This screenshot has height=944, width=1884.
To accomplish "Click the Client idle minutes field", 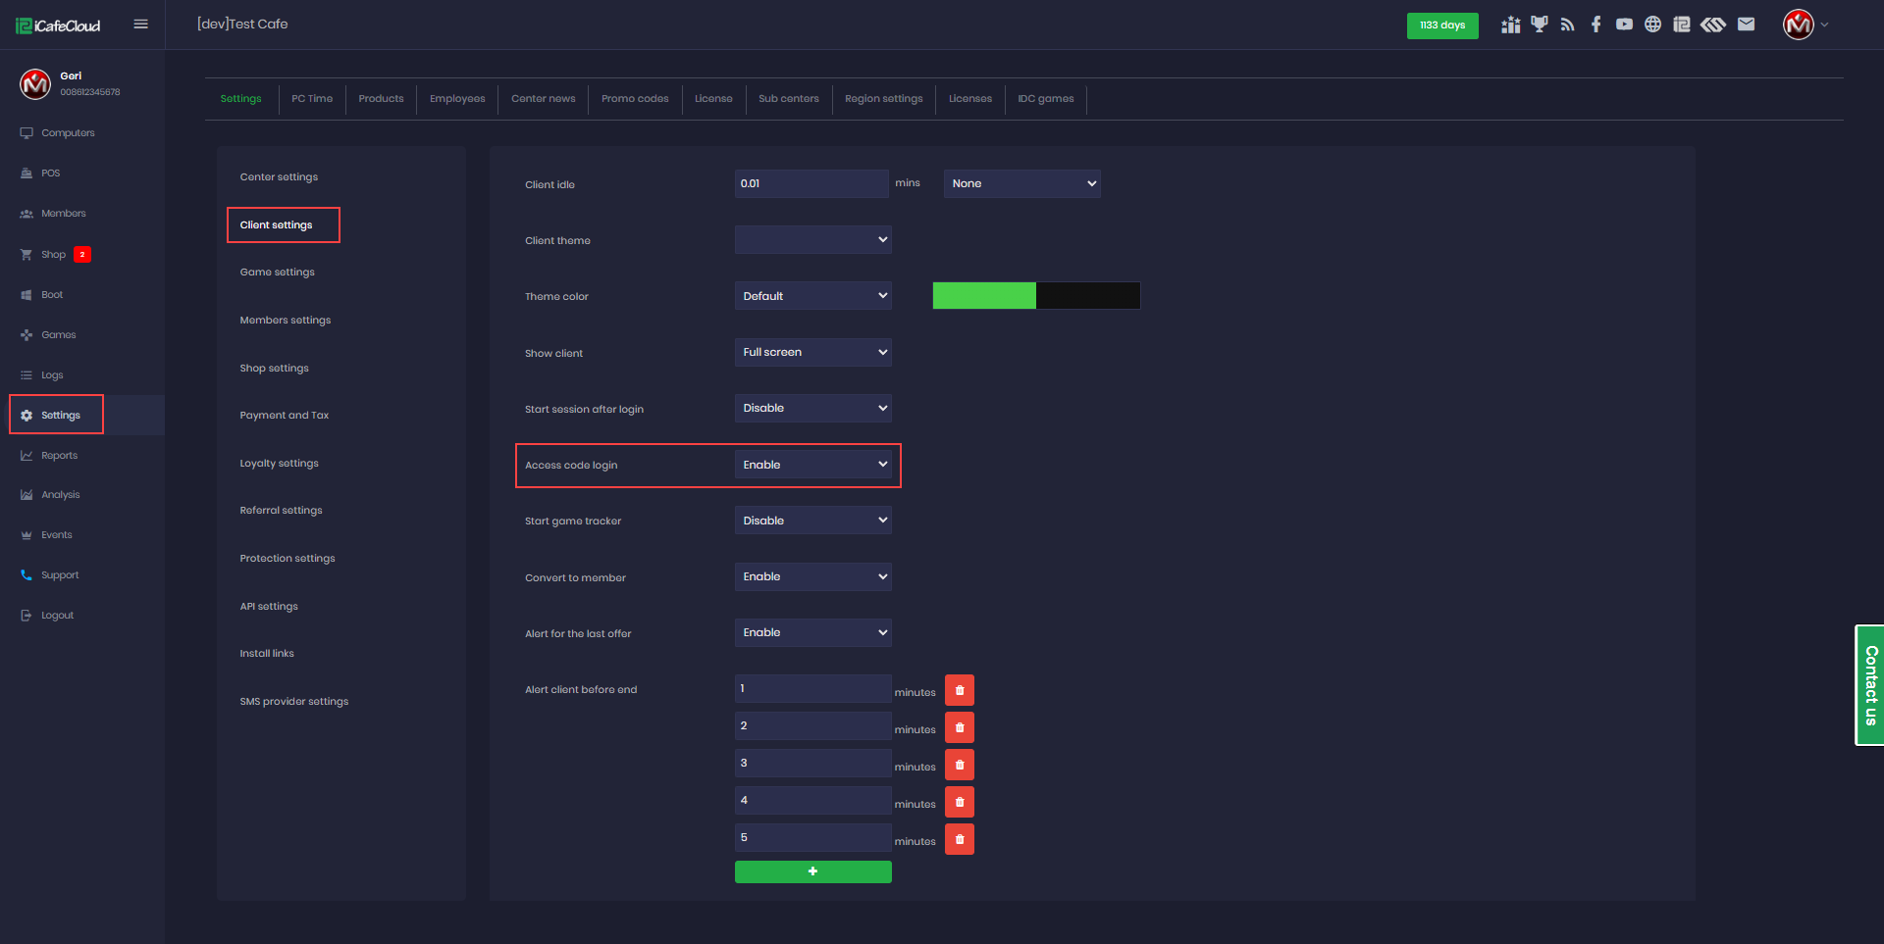I will click(811, 183).
